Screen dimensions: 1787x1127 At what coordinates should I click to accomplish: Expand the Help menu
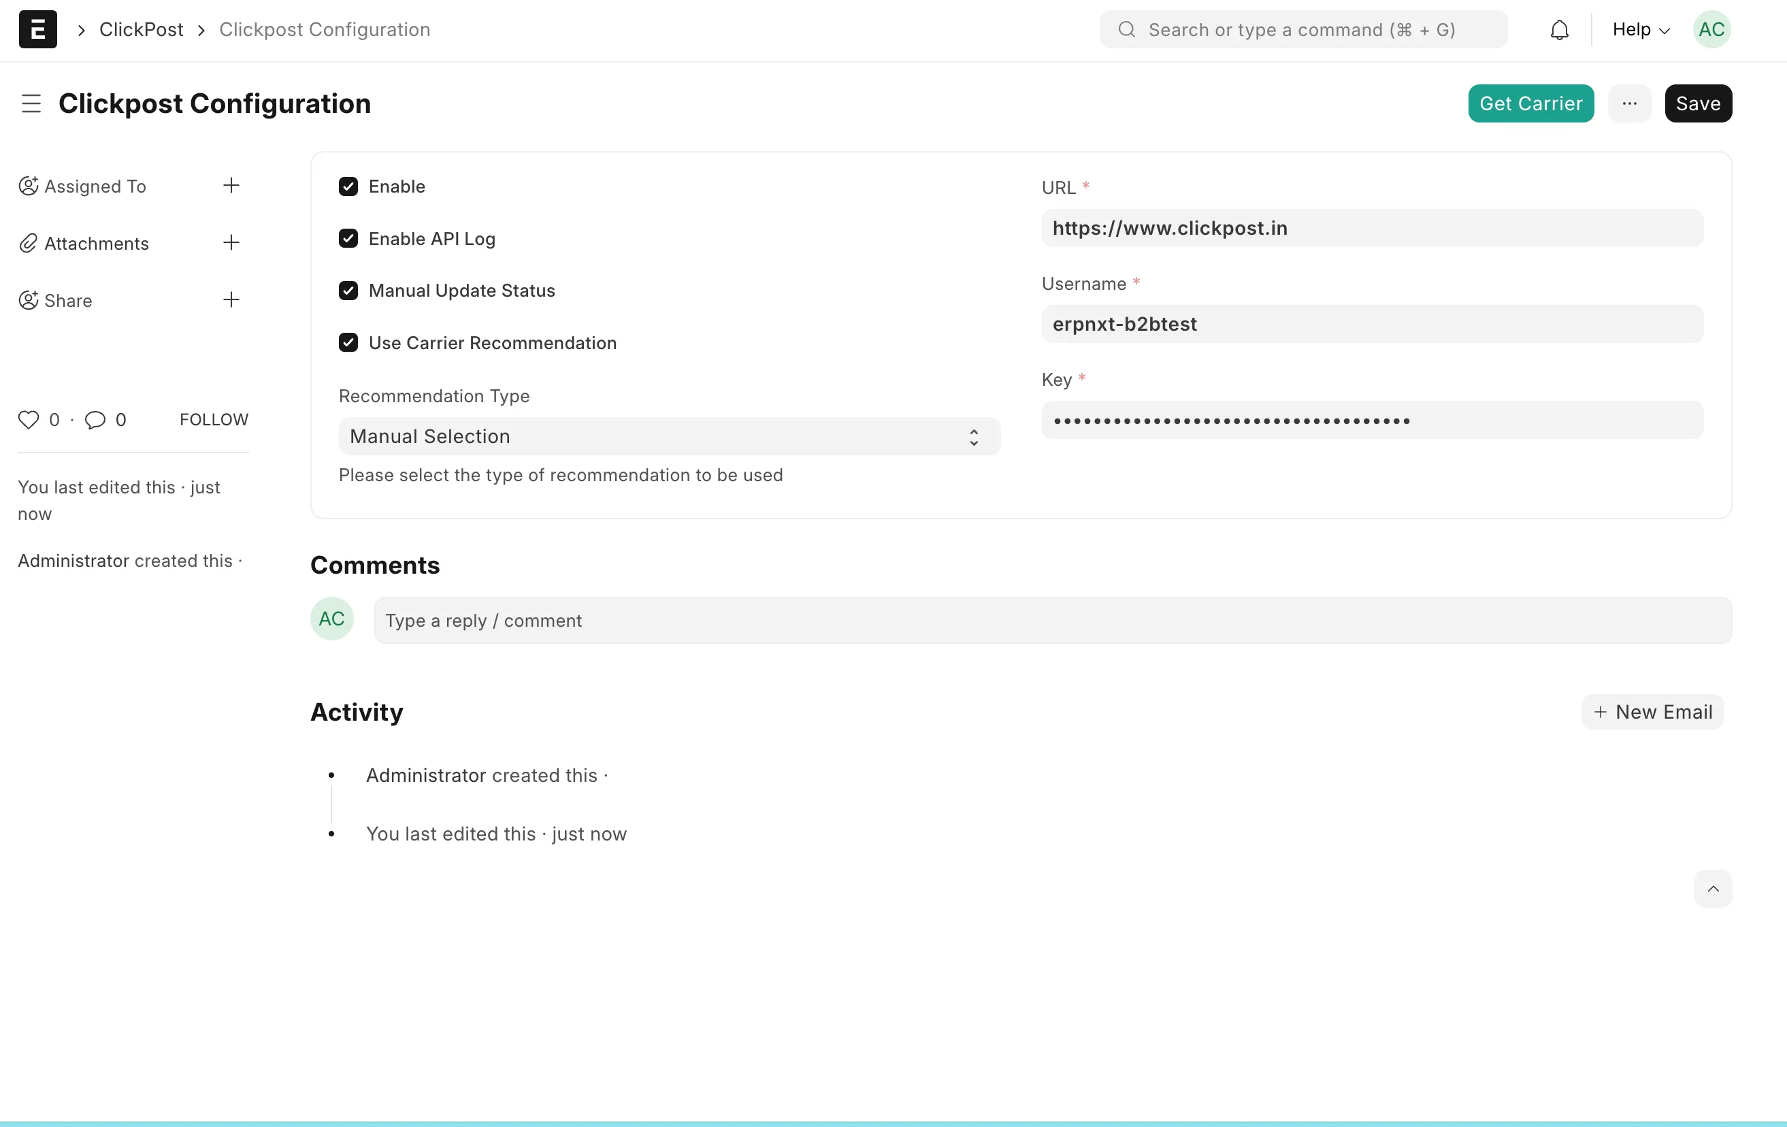pyautogui.click(x=1641, y=30)
